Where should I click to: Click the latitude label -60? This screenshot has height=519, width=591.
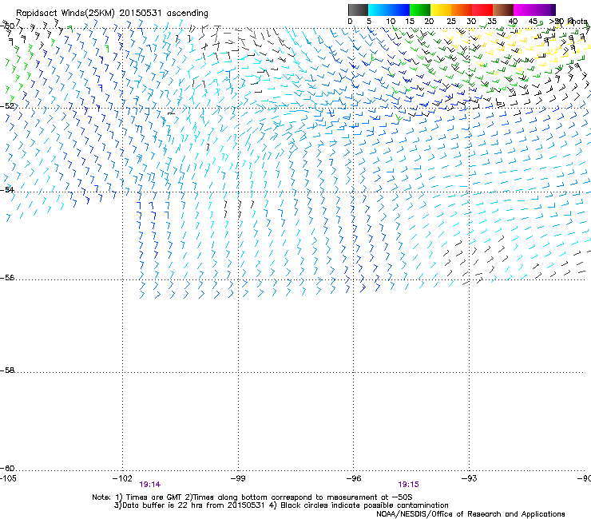click(7, 469)
